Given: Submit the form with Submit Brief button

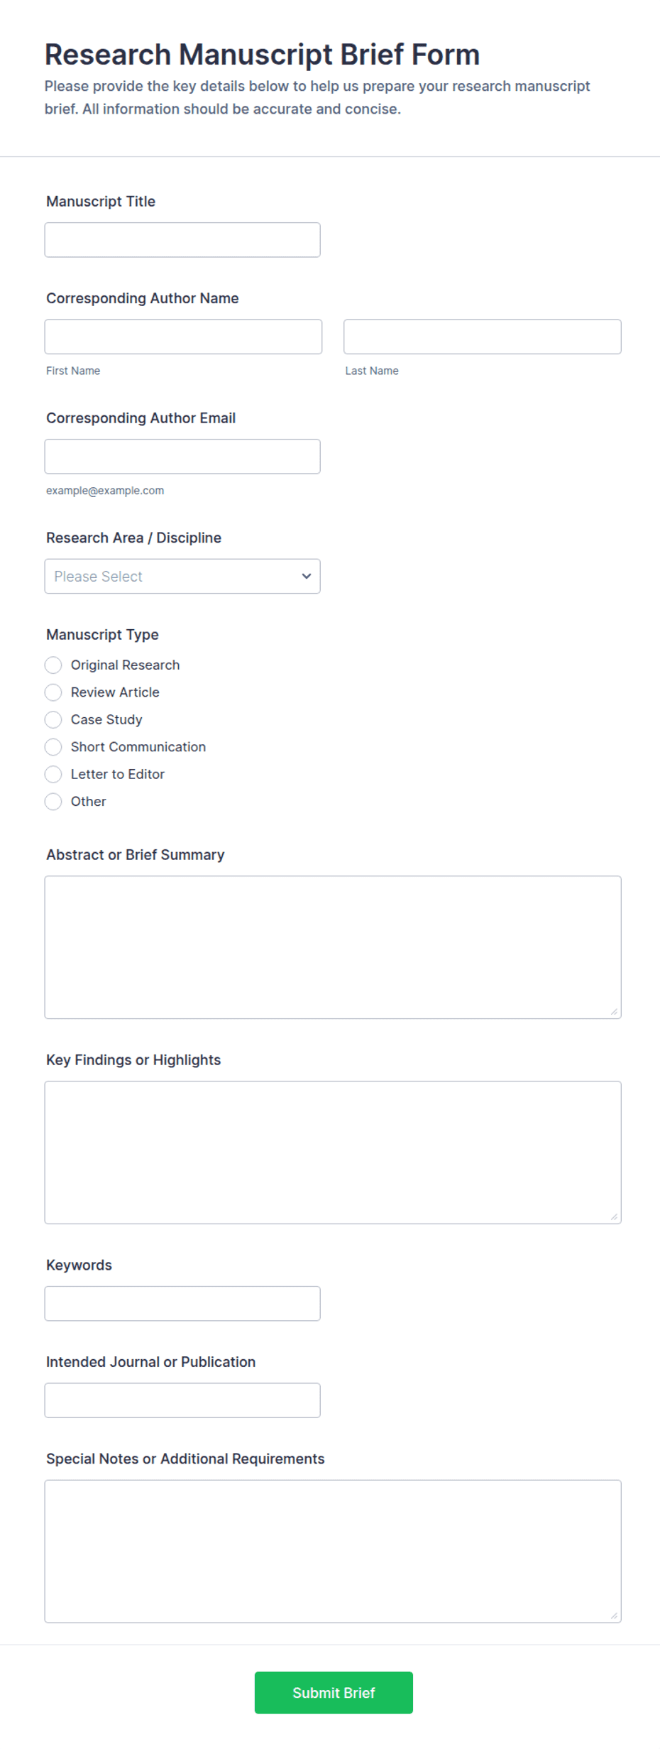Looking at the screenshot, I should 334,1693.
